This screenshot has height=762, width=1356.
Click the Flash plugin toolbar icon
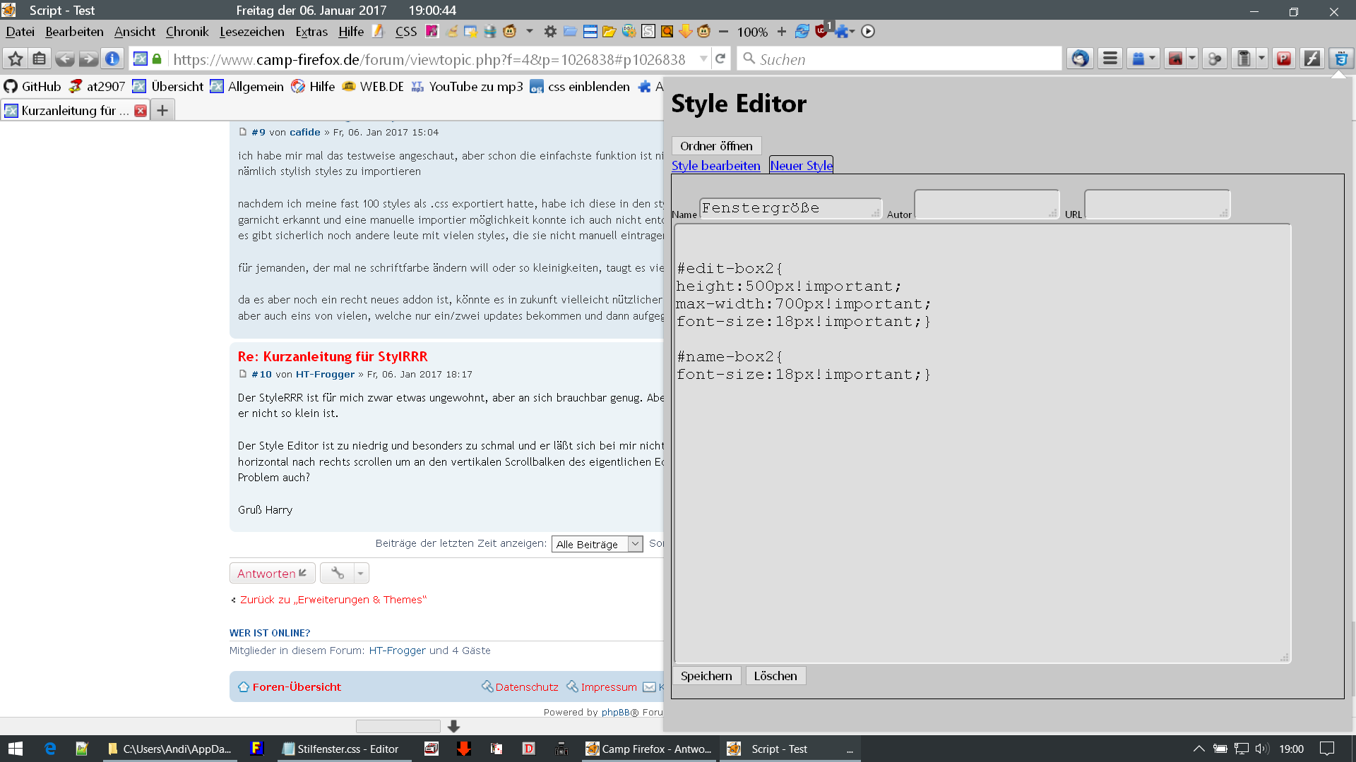pos(1312,59)
